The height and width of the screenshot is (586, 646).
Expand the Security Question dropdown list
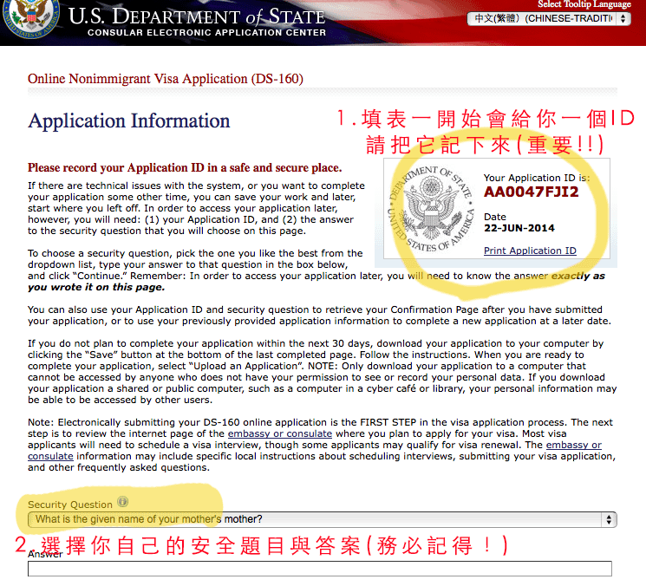(x=323, y=520)
